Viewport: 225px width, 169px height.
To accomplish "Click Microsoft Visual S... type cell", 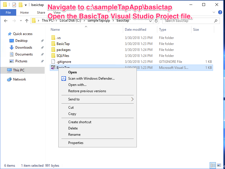I will coord(174,68).
